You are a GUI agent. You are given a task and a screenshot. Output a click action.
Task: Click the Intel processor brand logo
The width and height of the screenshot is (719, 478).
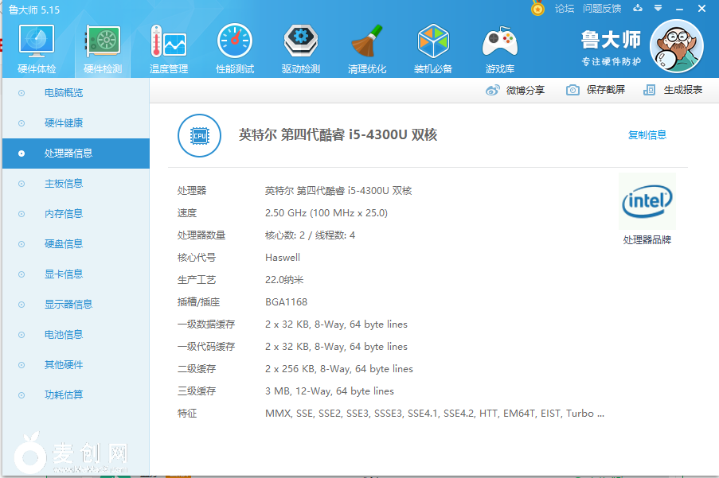[647, 202]
